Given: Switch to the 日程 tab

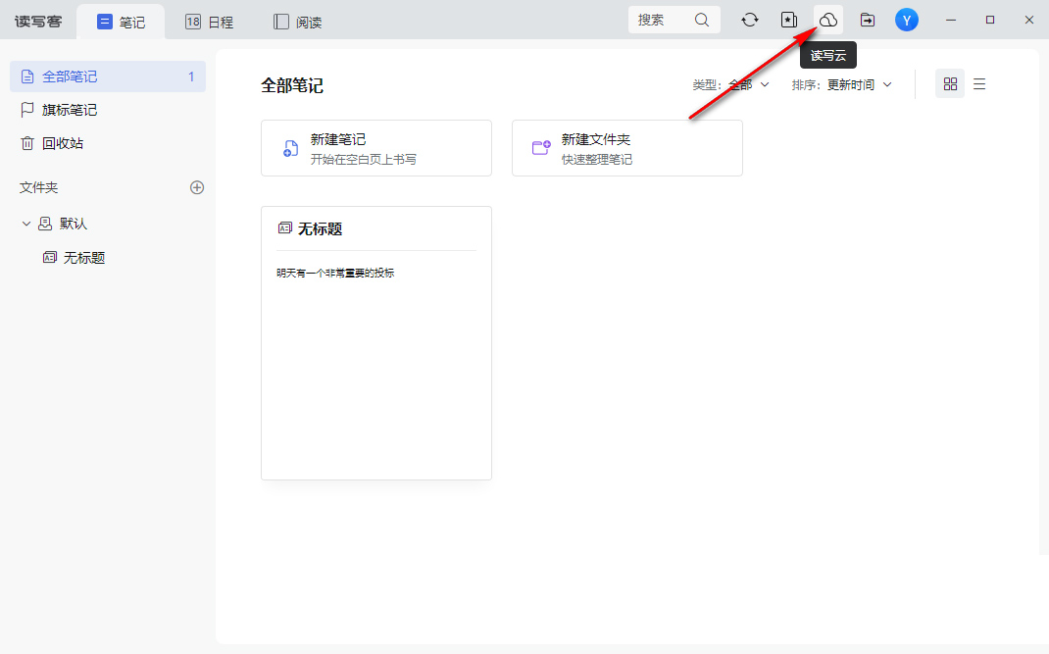Looking at the screenshot, I should tap(209, 23).
